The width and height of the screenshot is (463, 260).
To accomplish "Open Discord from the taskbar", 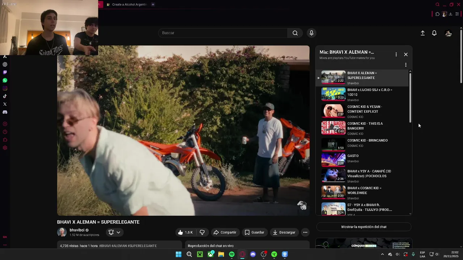I will tap(253, 254).
